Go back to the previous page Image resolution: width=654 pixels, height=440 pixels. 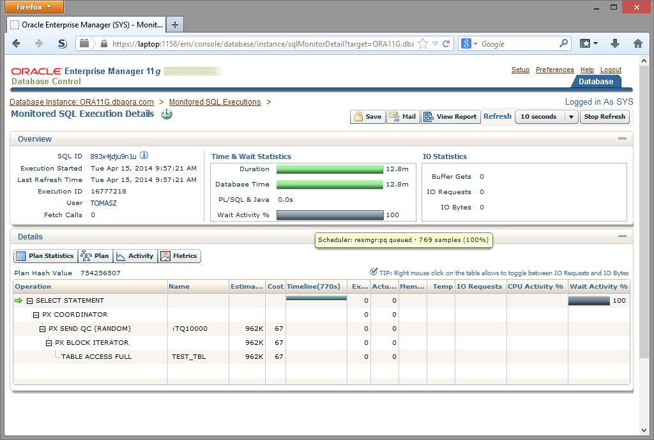click(16, 43)
